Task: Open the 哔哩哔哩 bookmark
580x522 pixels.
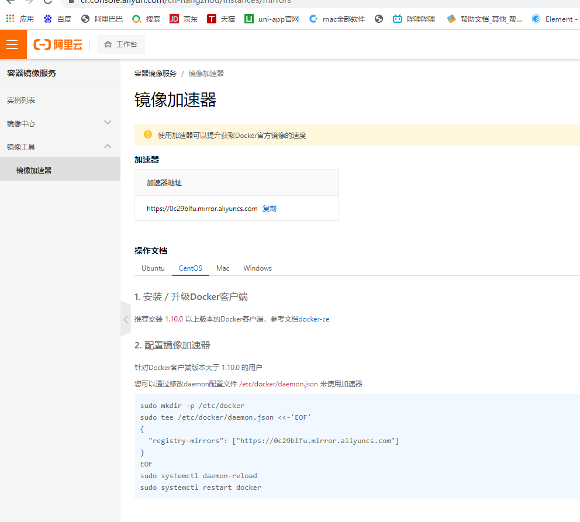Action: click(414, 19)
